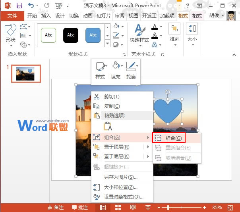Click the Text Outline A icon
The height and width of the screenshot is (212, 240).
point(155,36)
